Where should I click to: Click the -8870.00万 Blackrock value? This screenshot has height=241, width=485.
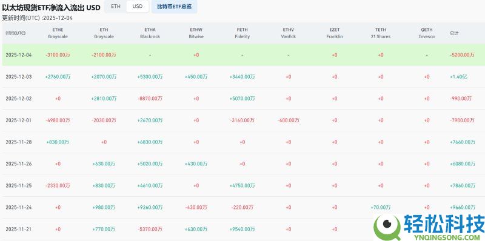coord(150,99)
